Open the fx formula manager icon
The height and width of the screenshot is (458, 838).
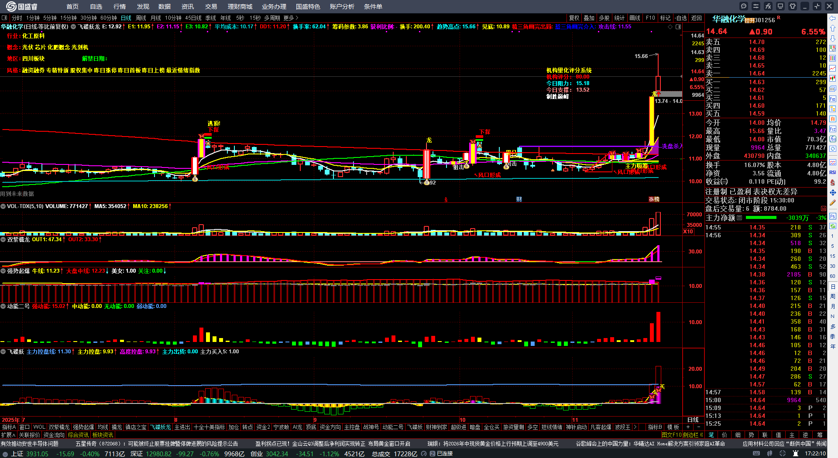coord(768,6)
